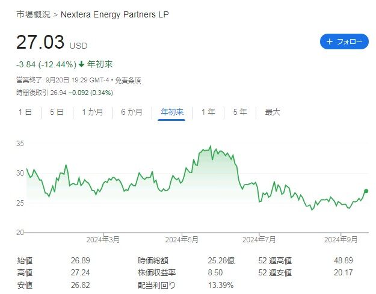Screen dimensions: 376x294
Task: Switch to the 5日 range tab
Action: coord(57,112)
